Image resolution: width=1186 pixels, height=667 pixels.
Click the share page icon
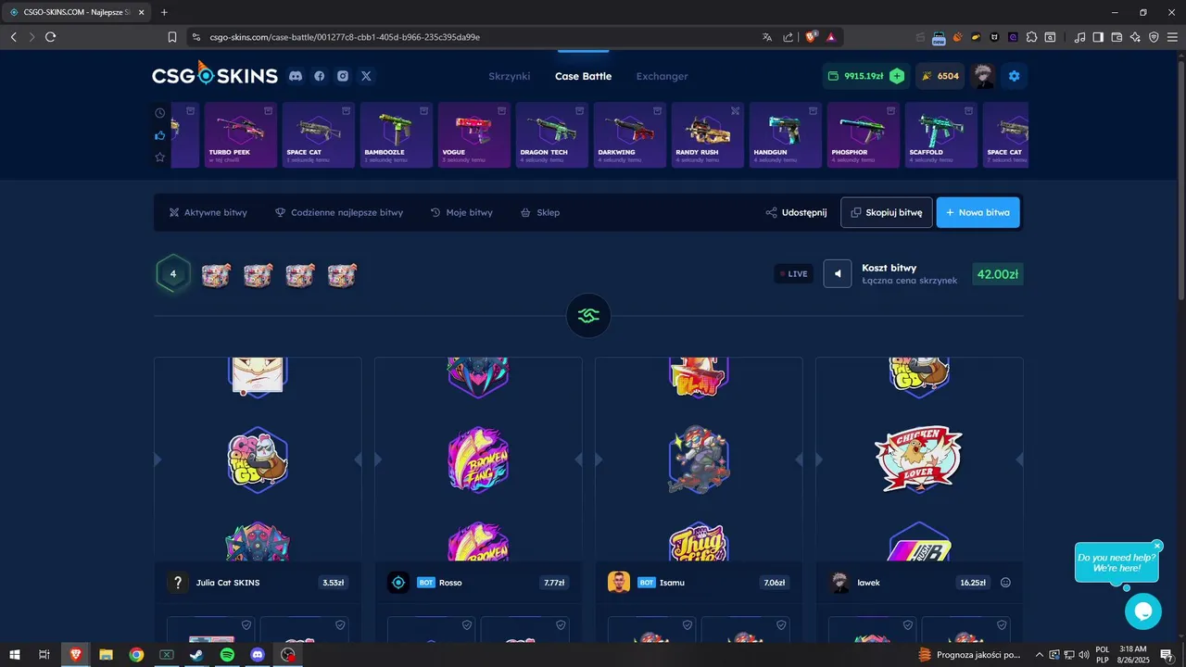point(788,37)
